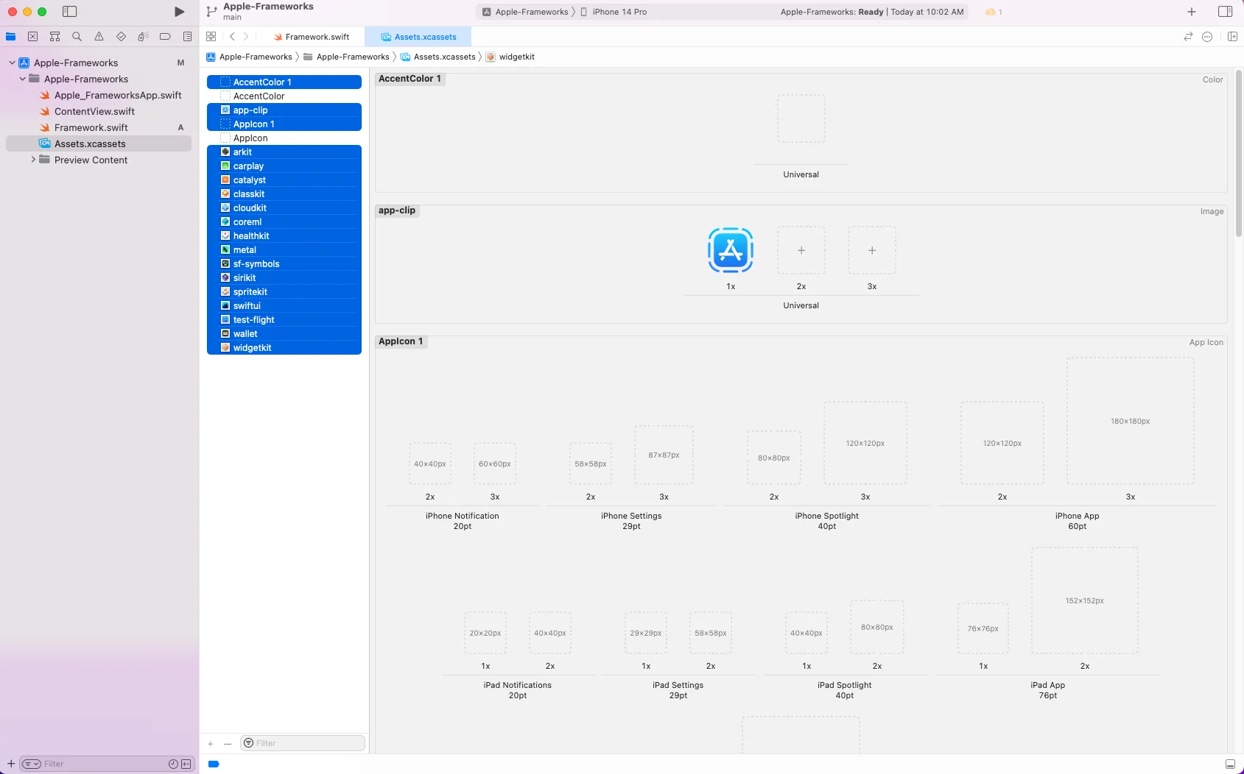This screenshot has height=774, width=1244.
Task: Select the AppIcon 1 asset
Action: (x=284, y=124)
